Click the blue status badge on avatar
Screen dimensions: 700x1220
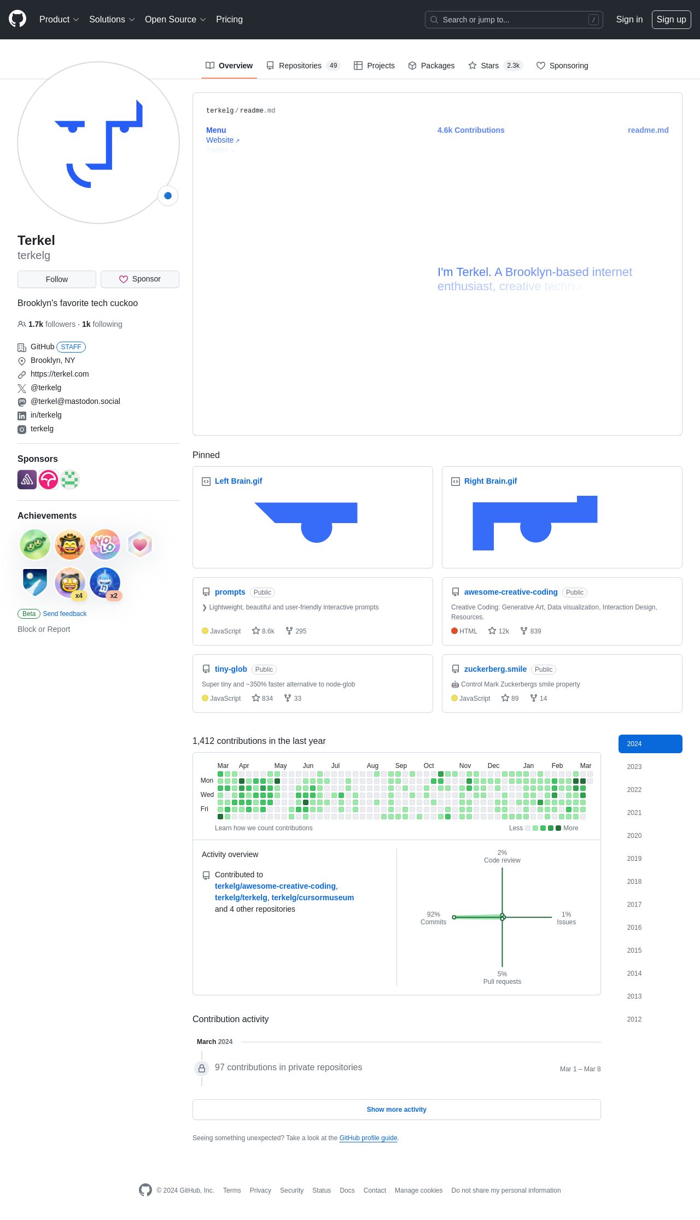coord(168,196)
